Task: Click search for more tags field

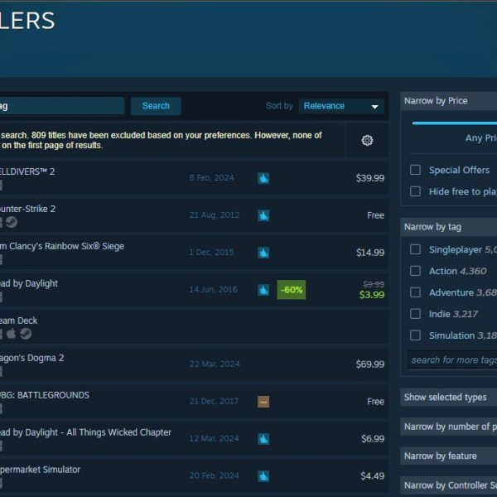Action: (452, 360)
